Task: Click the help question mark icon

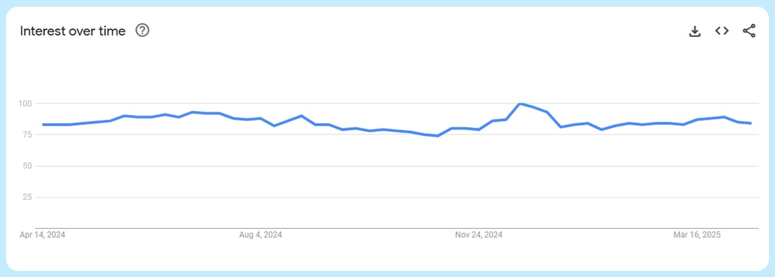Action: pyautogui.click(x=142, y=30)
